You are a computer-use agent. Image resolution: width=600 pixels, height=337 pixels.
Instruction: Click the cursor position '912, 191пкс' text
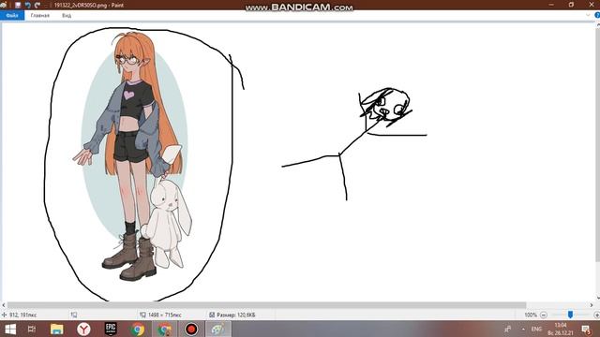tap(22, 315)
